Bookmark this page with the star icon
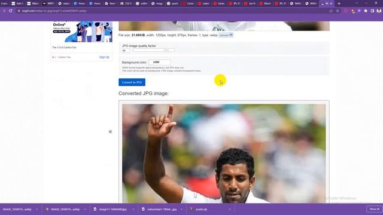 (338, 11)
